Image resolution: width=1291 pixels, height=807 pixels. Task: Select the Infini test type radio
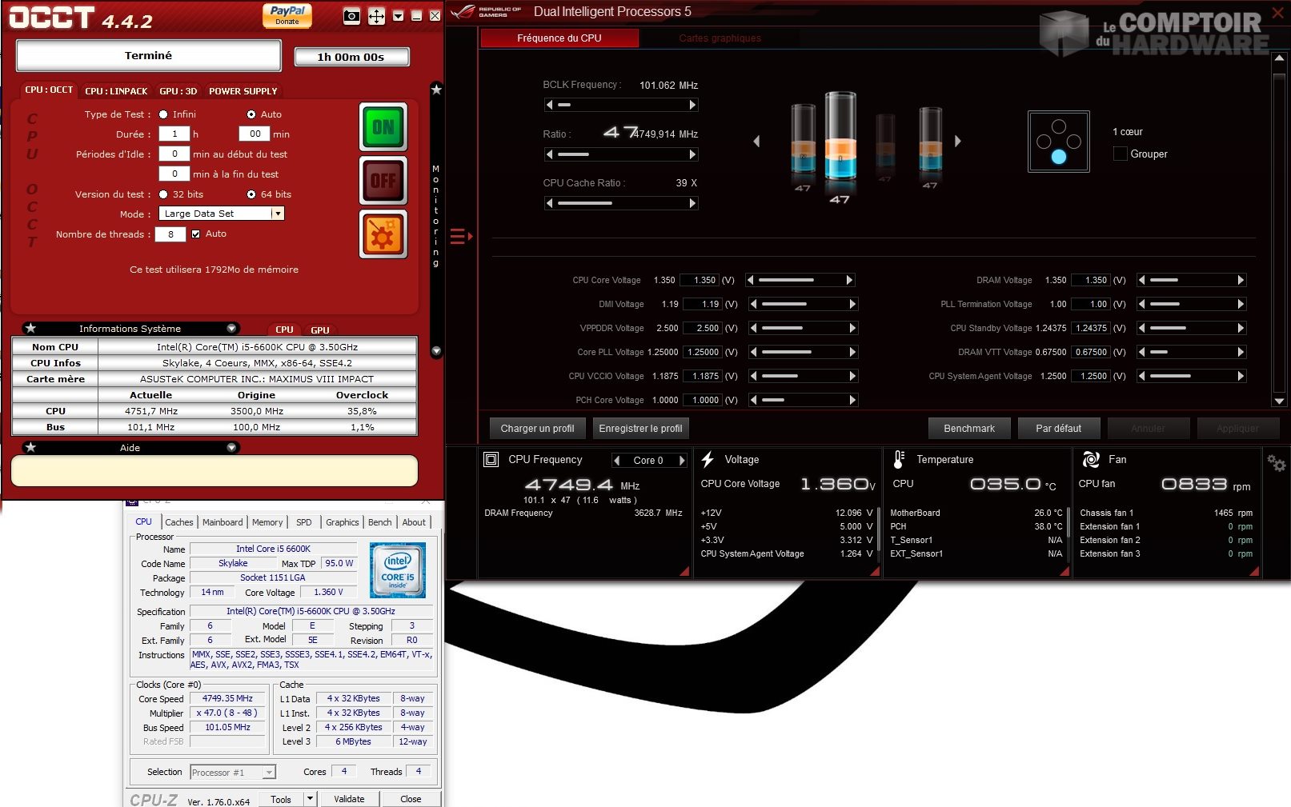164,114
